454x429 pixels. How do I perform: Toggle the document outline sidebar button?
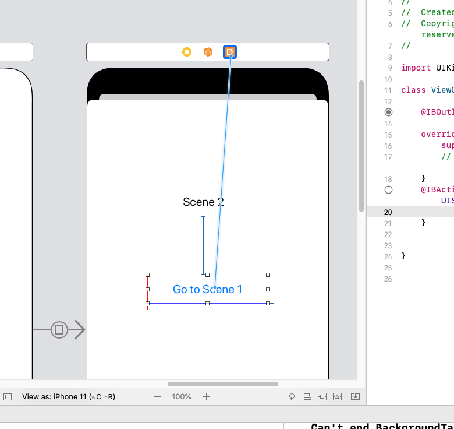8,396
